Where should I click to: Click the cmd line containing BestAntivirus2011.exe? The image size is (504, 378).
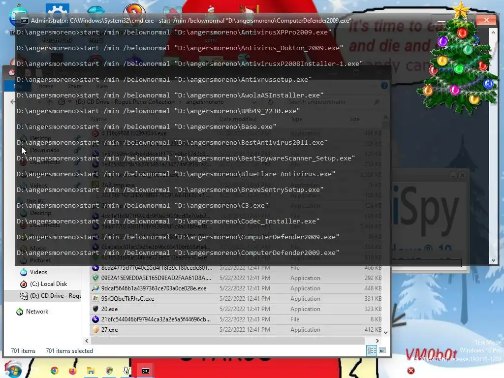coord(172,142)
